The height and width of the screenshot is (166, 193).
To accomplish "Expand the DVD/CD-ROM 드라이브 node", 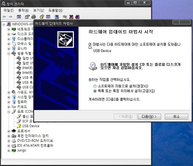I will (9, 141).
